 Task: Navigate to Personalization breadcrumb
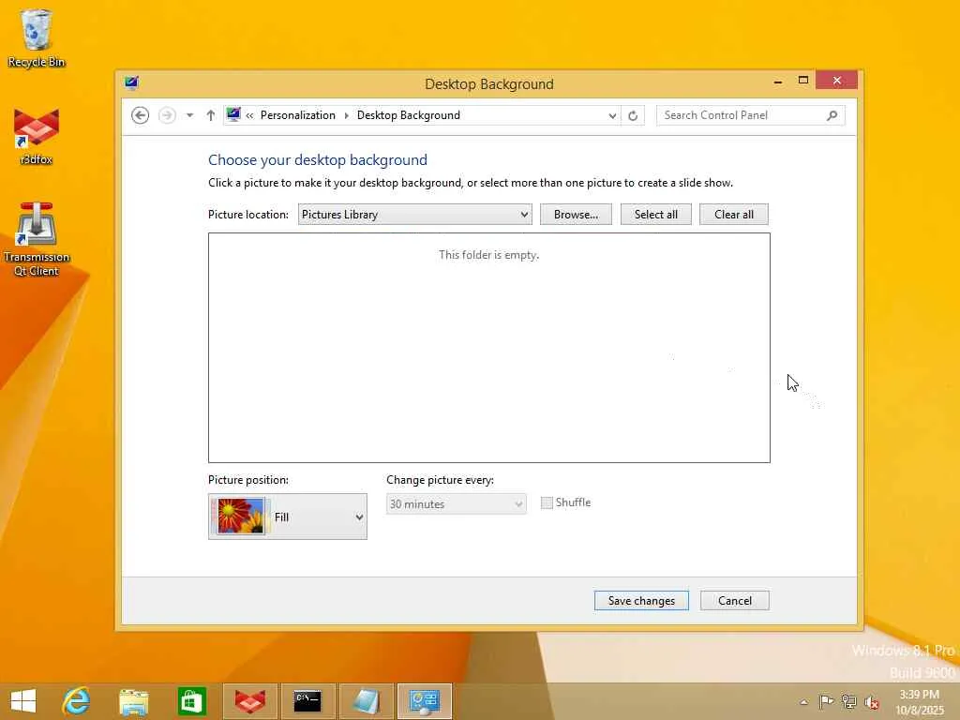[297, 115]
